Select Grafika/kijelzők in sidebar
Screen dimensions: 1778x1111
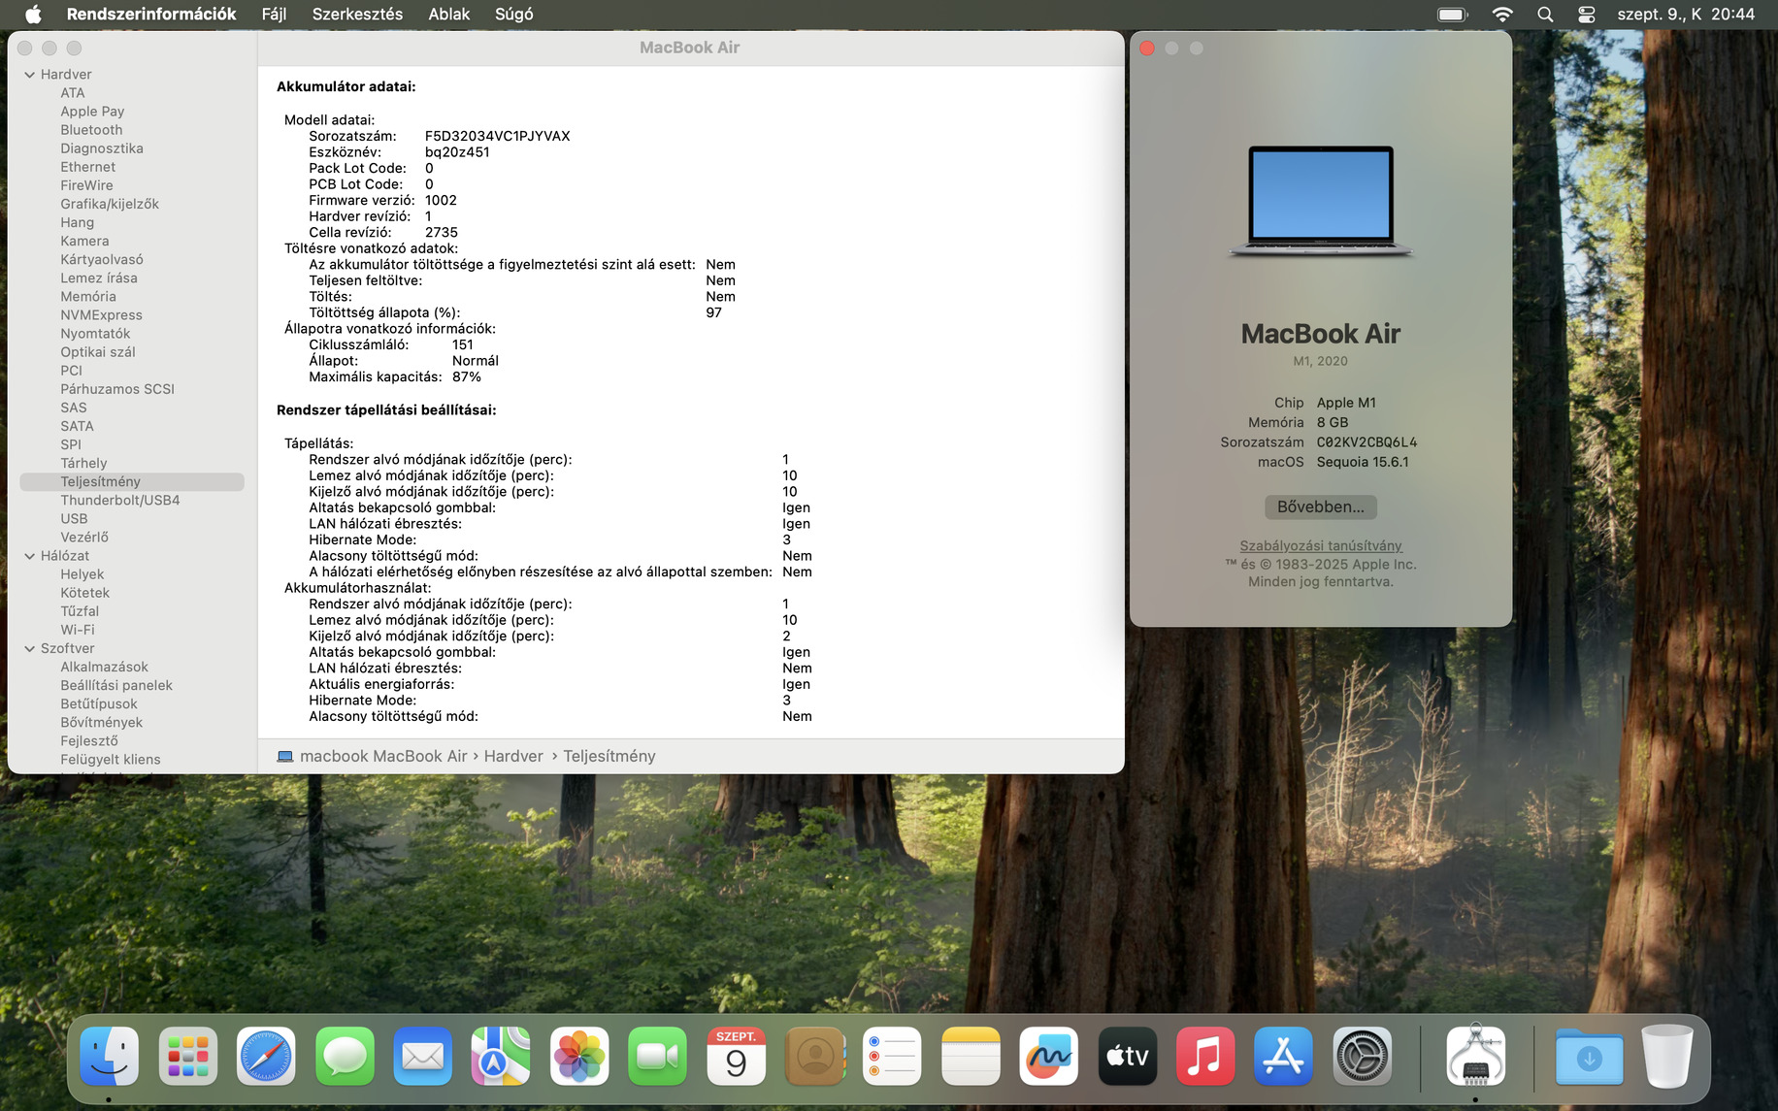click(110, 204)
